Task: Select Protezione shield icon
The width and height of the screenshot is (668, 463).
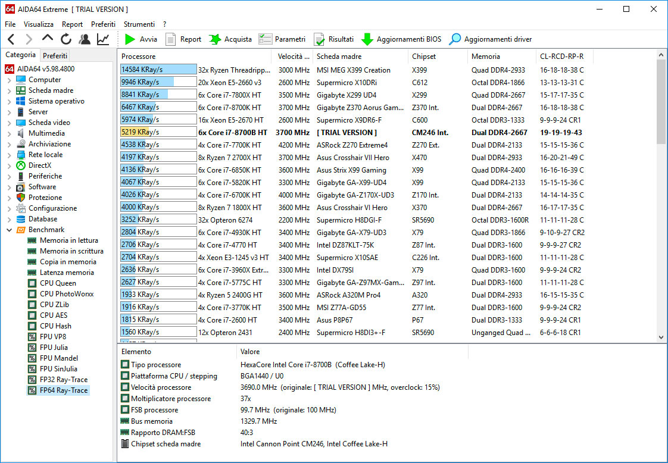Action: coord(20,197)
